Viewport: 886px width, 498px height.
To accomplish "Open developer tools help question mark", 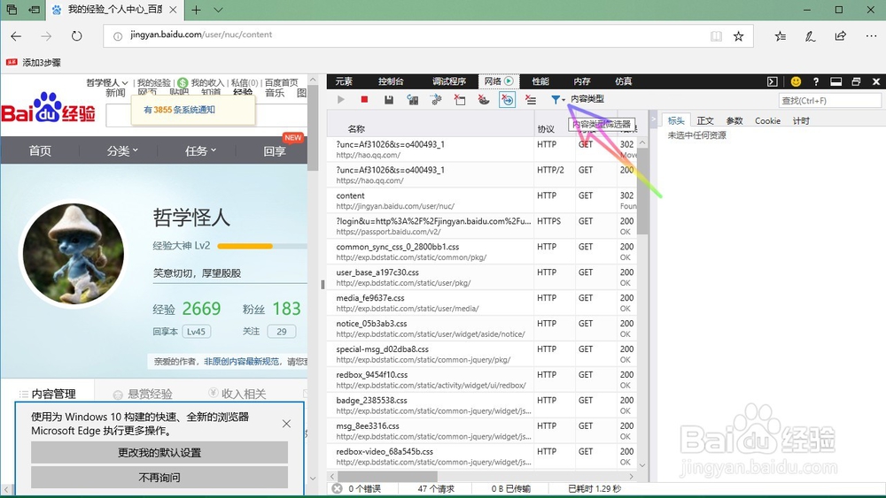I will coord(815,81).
